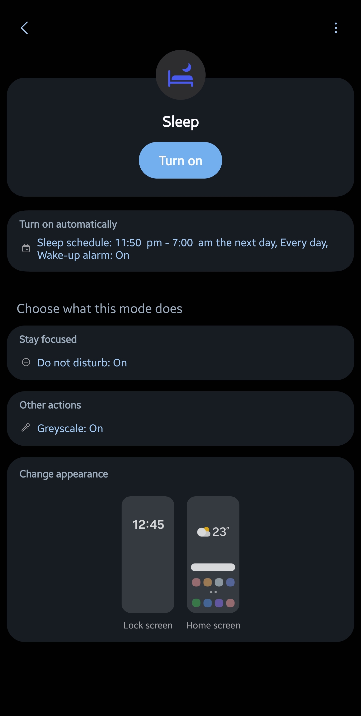Image resolution: width=361 pixels, height=716 pixels.
Task: Tap the Sleep mode title
Action: coord(180,122)
